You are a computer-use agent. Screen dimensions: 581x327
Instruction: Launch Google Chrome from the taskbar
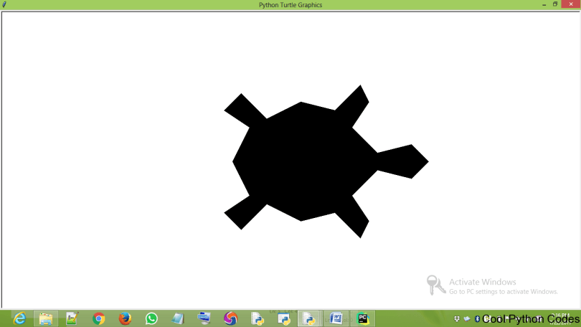pos(99,318)
